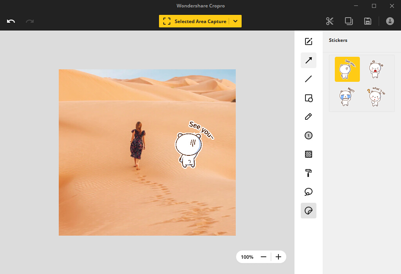Expand the capture mode dropdown arrow
This screenshot has height=274, width=401.
[235, 21]
